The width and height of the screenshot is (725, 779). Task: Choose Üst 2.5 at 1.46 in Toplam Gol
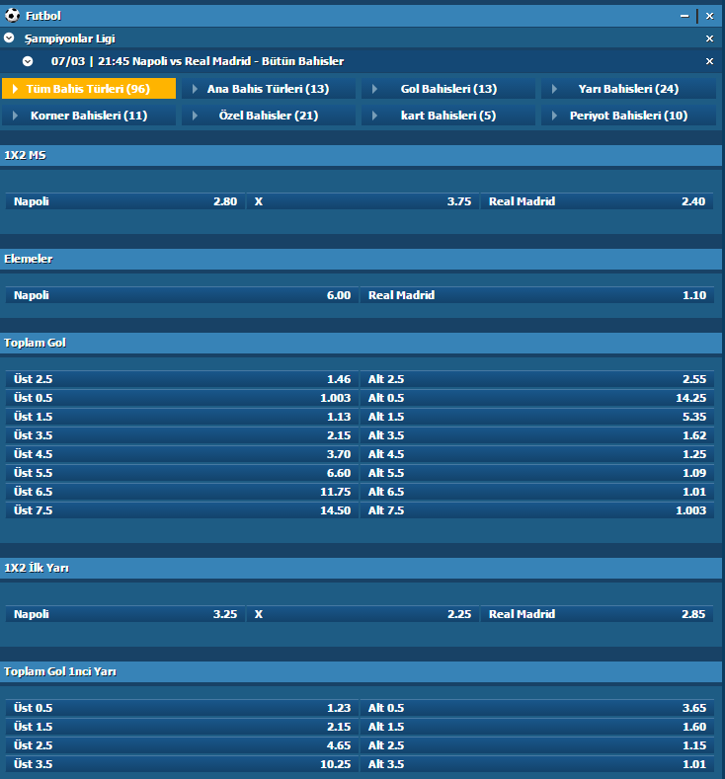tap(182, 379)
